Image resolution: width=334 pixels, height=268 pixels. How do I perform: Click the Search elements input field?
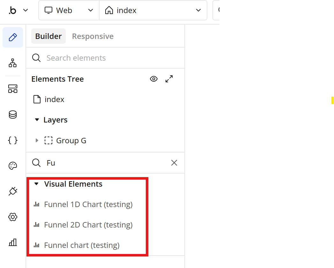click(105, 58)
